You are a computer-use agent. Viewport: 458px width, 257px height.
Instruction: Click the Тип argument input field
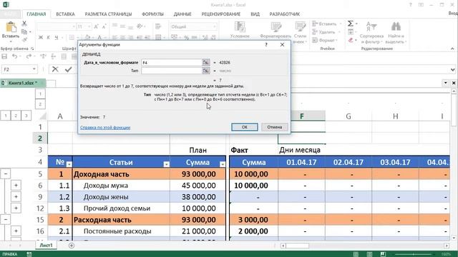[x=172, y=71]
